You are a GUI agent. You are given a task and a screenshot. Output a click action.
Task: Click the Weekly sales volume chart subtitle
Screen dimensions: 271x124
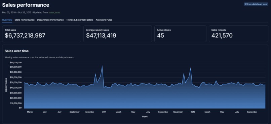(x=39, y=57)
